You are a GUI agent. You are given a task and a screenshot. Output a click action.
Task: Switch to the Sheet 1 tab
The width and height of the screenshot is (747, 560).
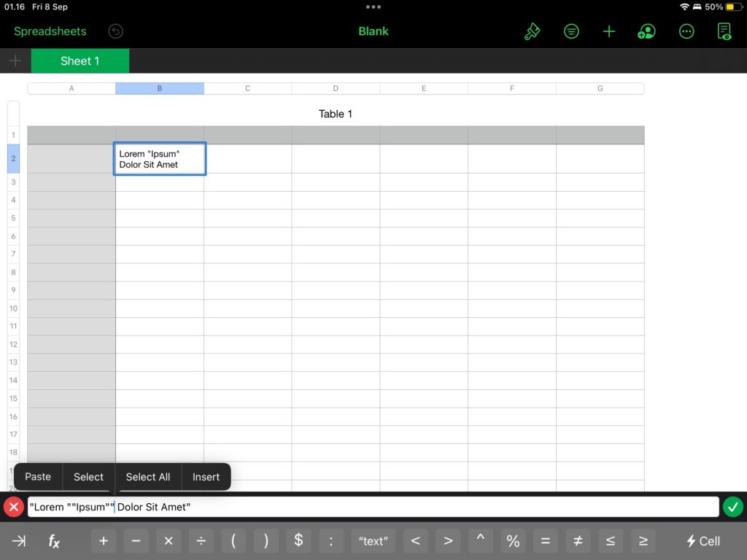[x=80, y=61]
